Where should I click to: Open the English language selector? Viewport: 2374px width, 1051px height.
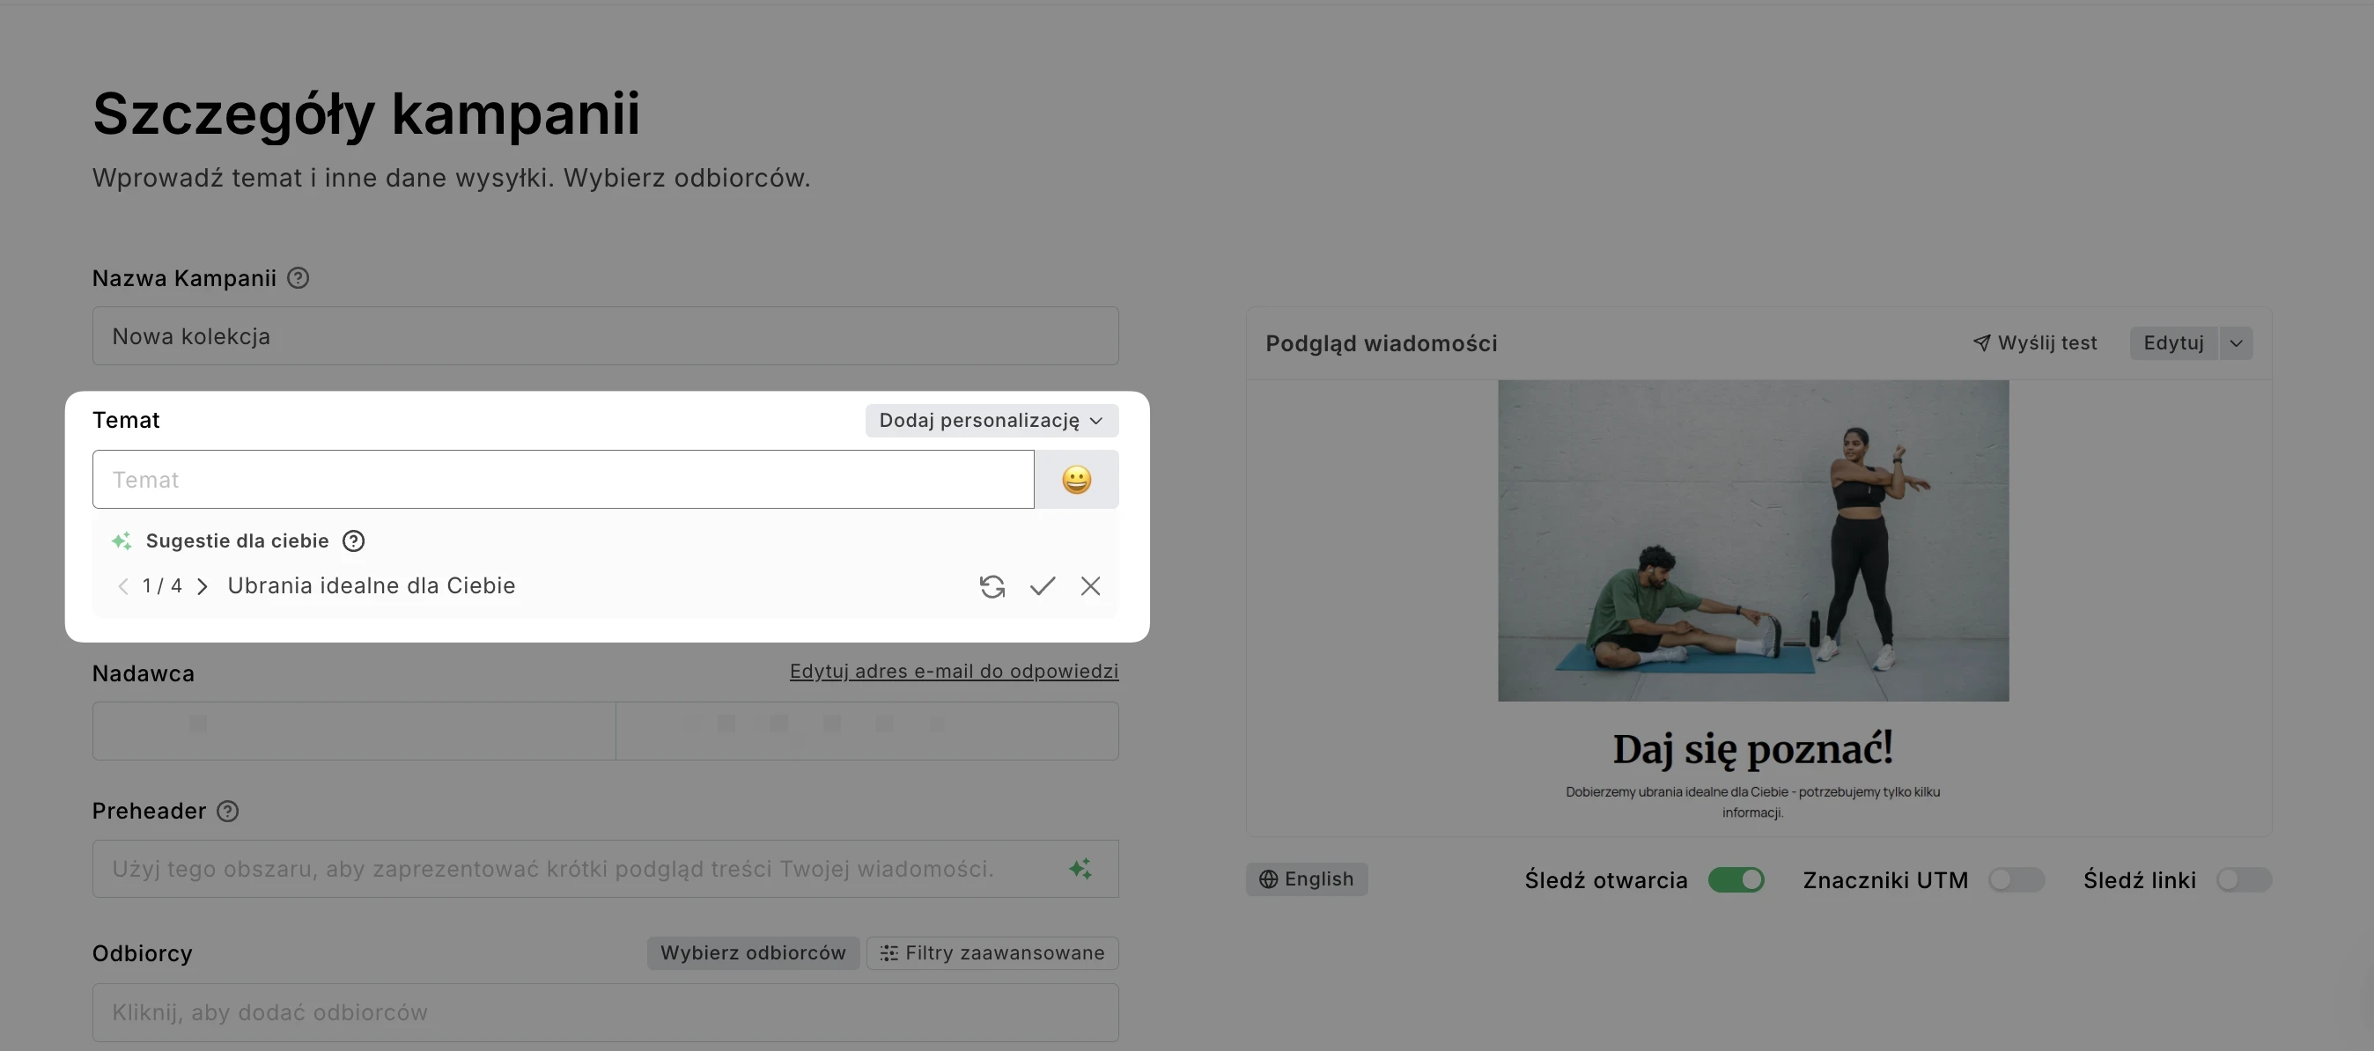(x=1306, y=878)
